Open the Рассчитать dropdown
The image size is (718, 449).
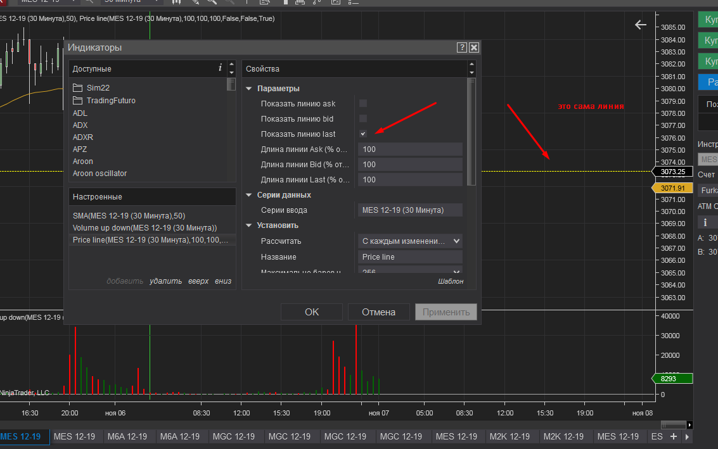pyautogui.click(x=410, y=241)
